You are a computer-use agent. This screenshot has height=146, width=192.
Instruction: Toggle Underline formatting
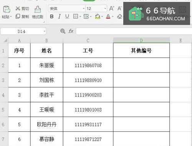[67, 16]
